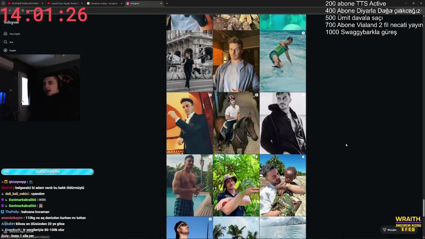Select the Instagram browser tab

point(144,3)
